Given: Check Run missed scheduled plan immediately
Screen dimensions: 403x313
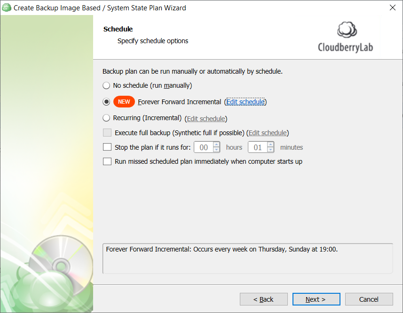Looking at the screenshot, I should (x=107, y=161).
